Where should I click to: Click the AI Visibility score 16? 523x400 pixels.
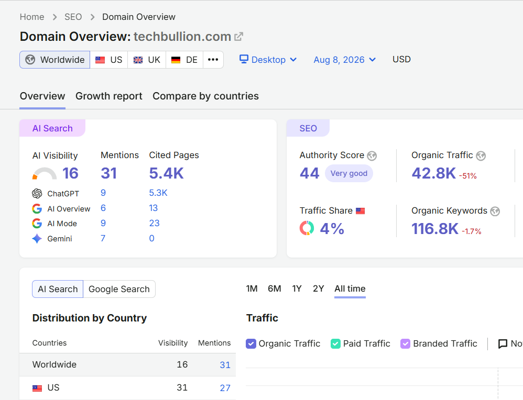[x=70, y=173]
